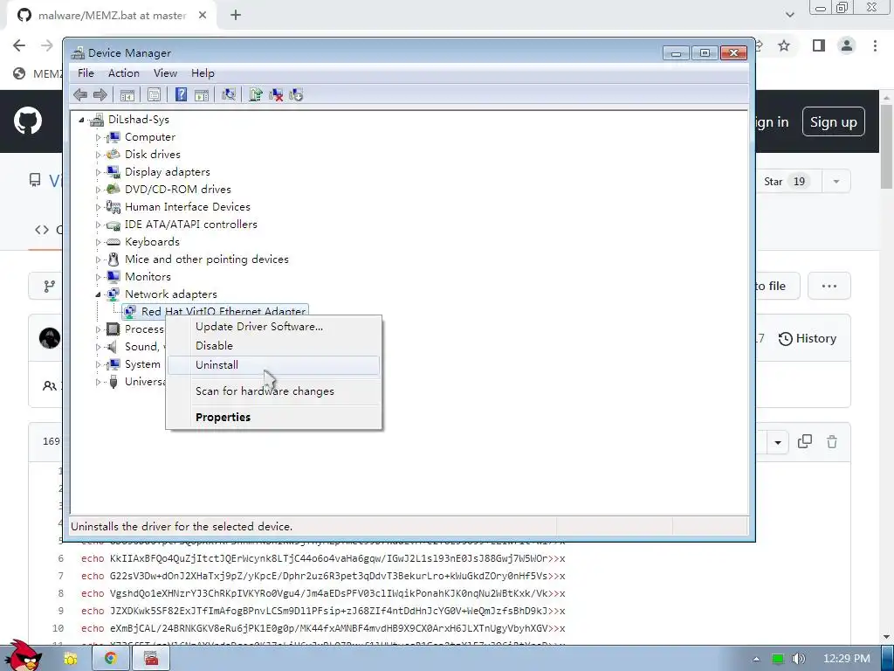Image resolution: width=894 pixels, height=671 pixels.
Task: Select the Monitors label in device tree
Action: point(148,277)
